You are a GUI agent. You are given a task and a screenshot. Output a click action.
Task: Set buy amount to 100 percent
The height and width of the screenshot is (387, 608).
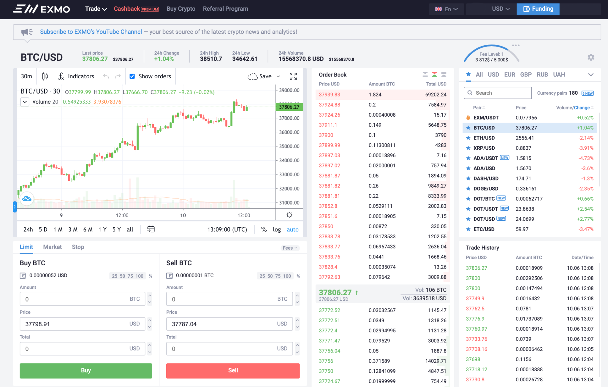139,276
